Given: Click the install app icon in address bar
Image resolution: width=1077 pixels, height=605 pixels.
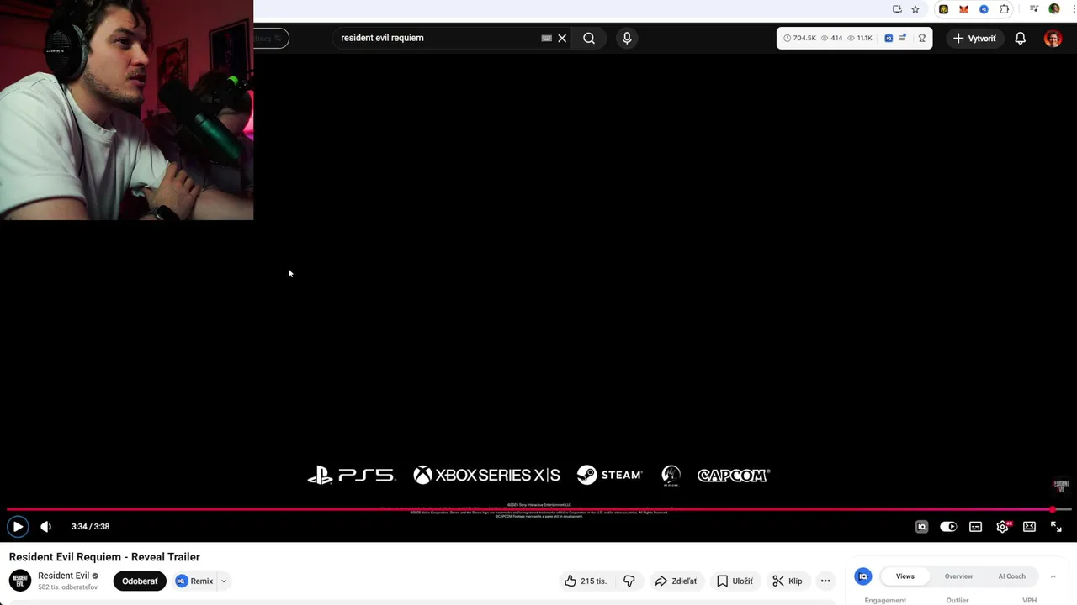Looking at the screenshot, I should pyautogui.click(x=897, y=9).
